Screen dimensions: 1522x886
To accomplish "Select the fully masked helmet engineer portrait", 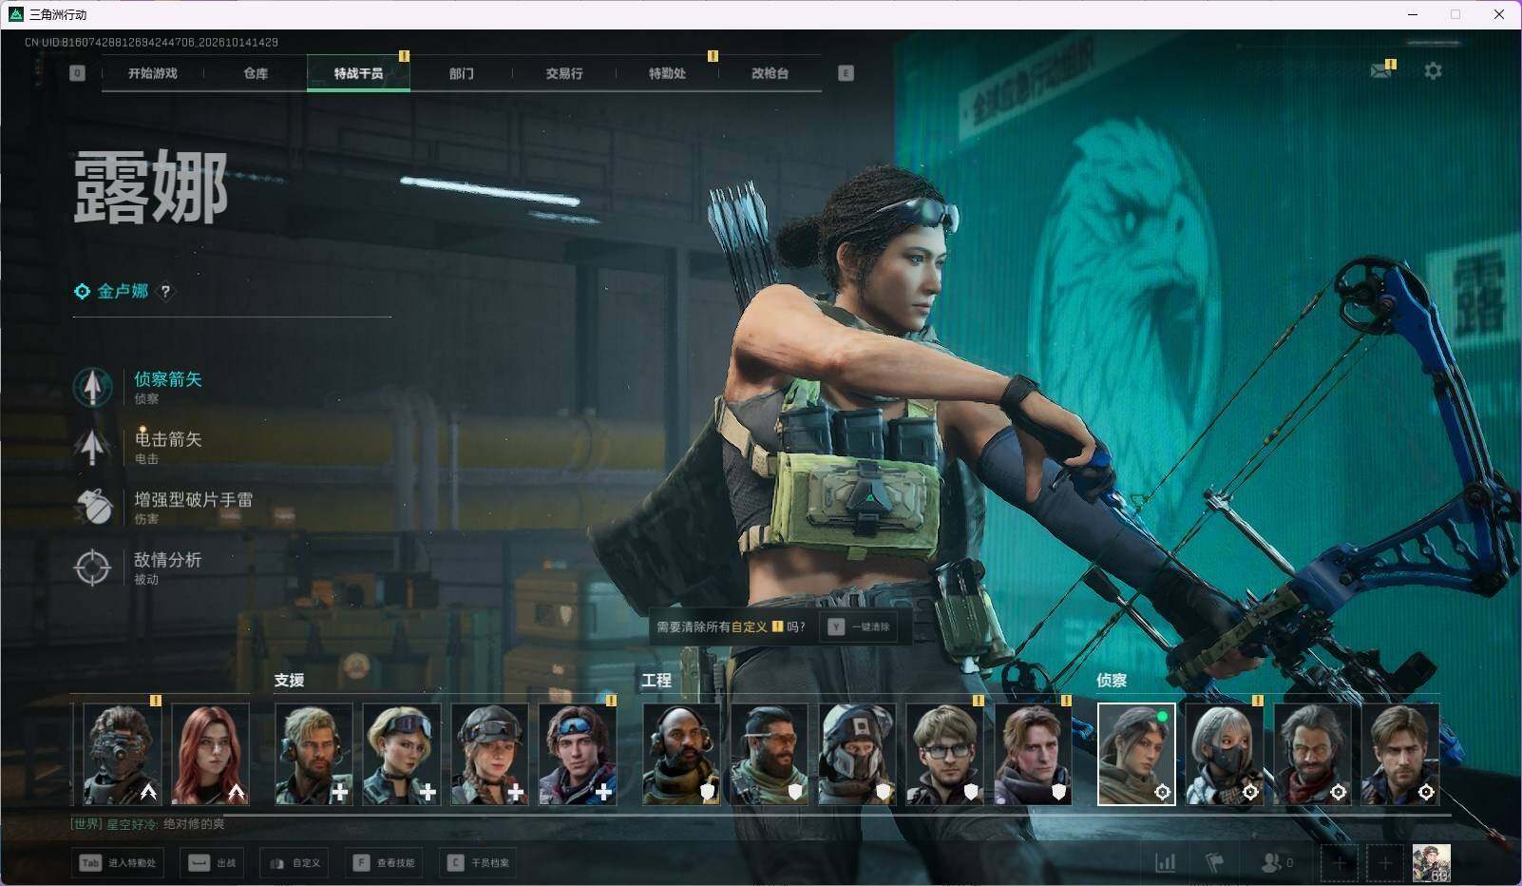I will click(858, 755).
